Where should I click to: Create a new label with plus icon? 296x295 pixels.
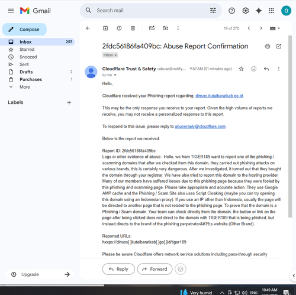tap(69, 102)
